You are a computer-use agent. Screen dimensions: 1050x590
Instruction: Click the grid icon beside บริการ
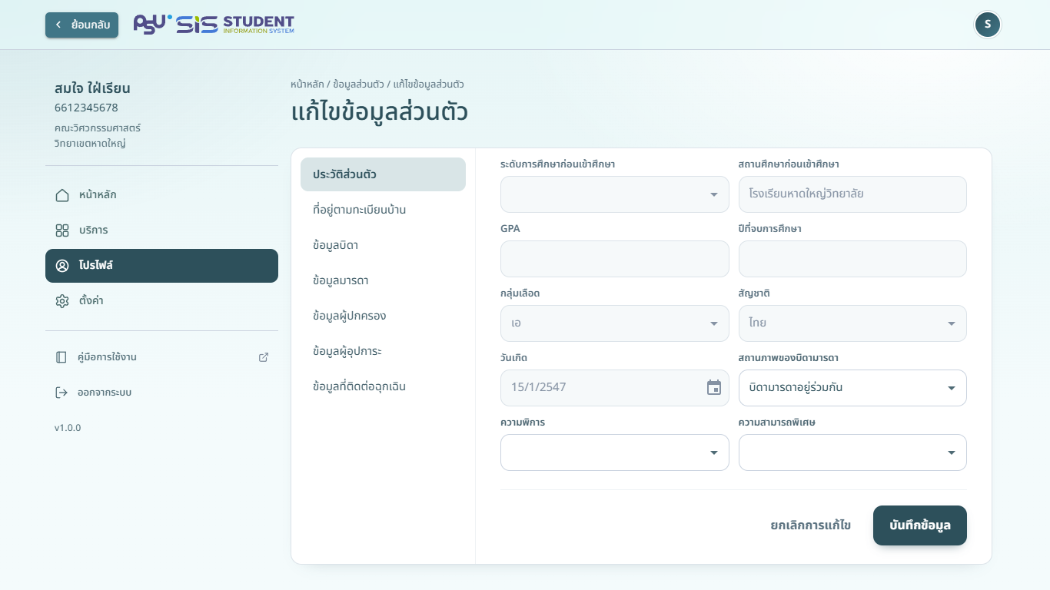[x=62, y=230]
